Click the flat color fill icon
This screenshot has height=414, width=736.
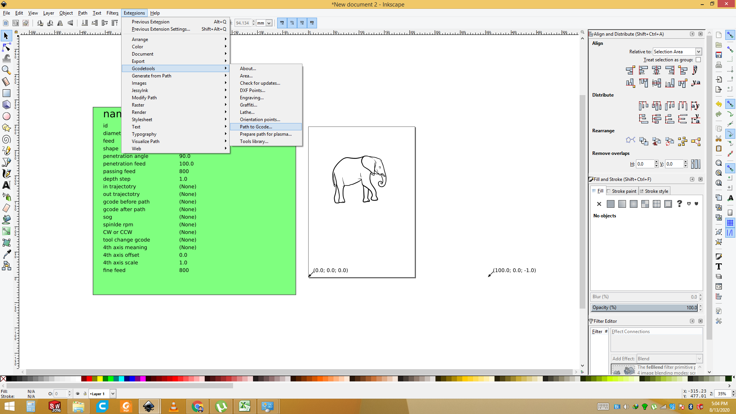[x=611, y=204]
